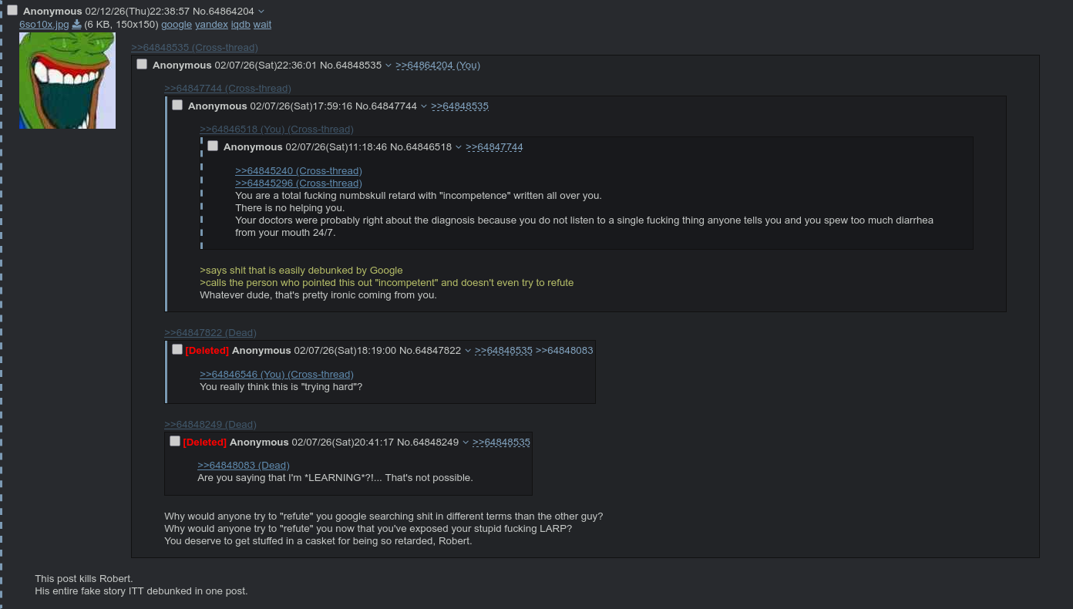Image resolution: width=1073 pixels, height=609 pixels.
Task: Click the timestamp 02/12/26(Thu)22:38:57
Action: (137, 12)
